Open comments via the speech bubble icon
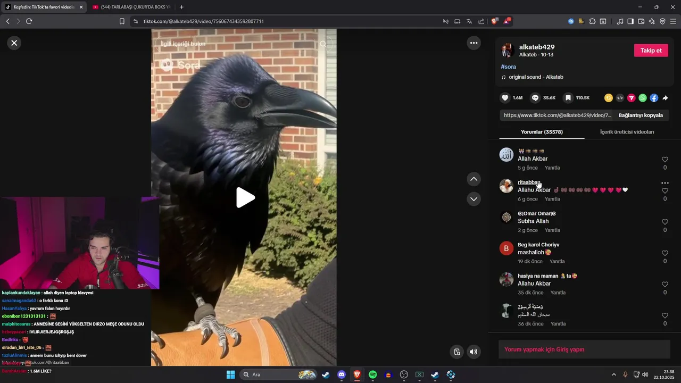 pos(536,98)
